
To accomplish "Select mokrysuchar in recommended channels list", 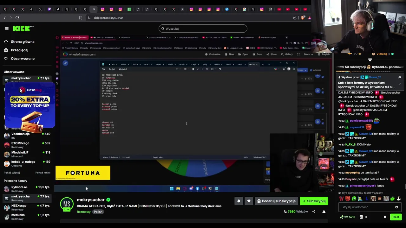I will (27, 198).
